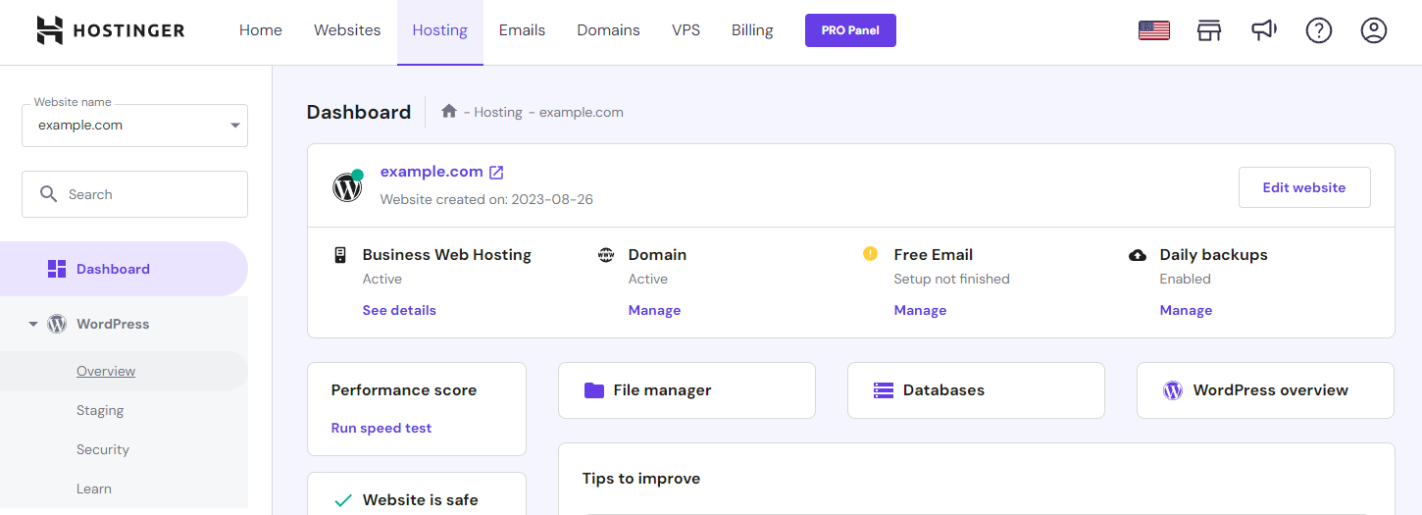Go to the Domains menu item
1422x515 pixels.
point(608,30)
